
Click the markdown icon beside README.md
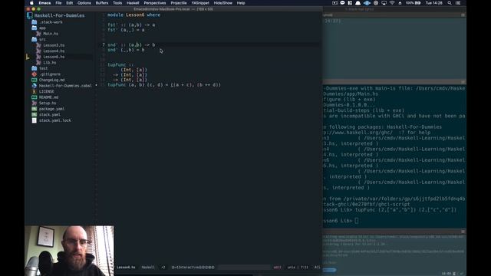click(x=34, y=97)
